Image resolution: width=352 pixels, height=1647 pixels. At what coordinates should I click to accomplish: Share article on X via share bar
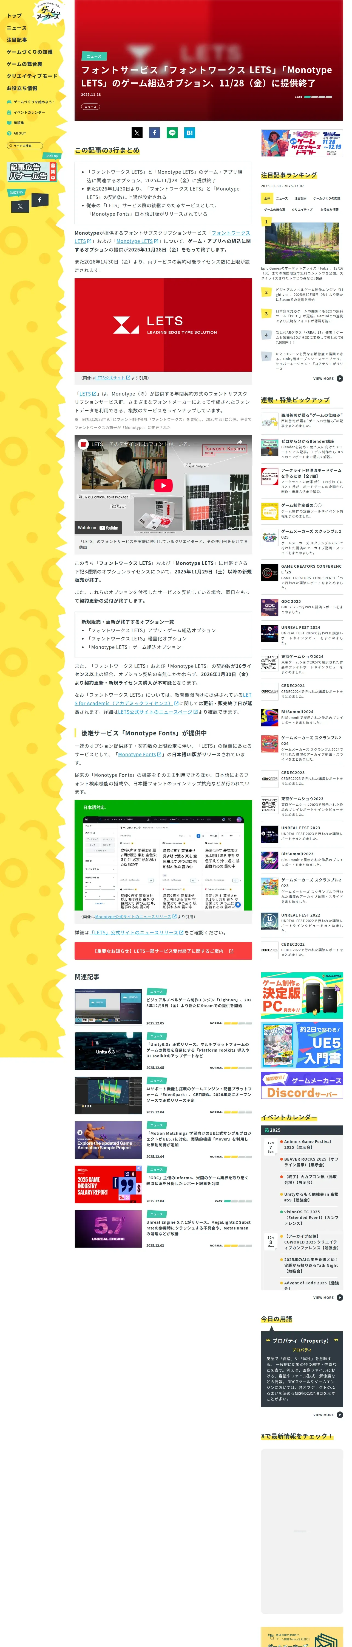(x=137, y=133)
